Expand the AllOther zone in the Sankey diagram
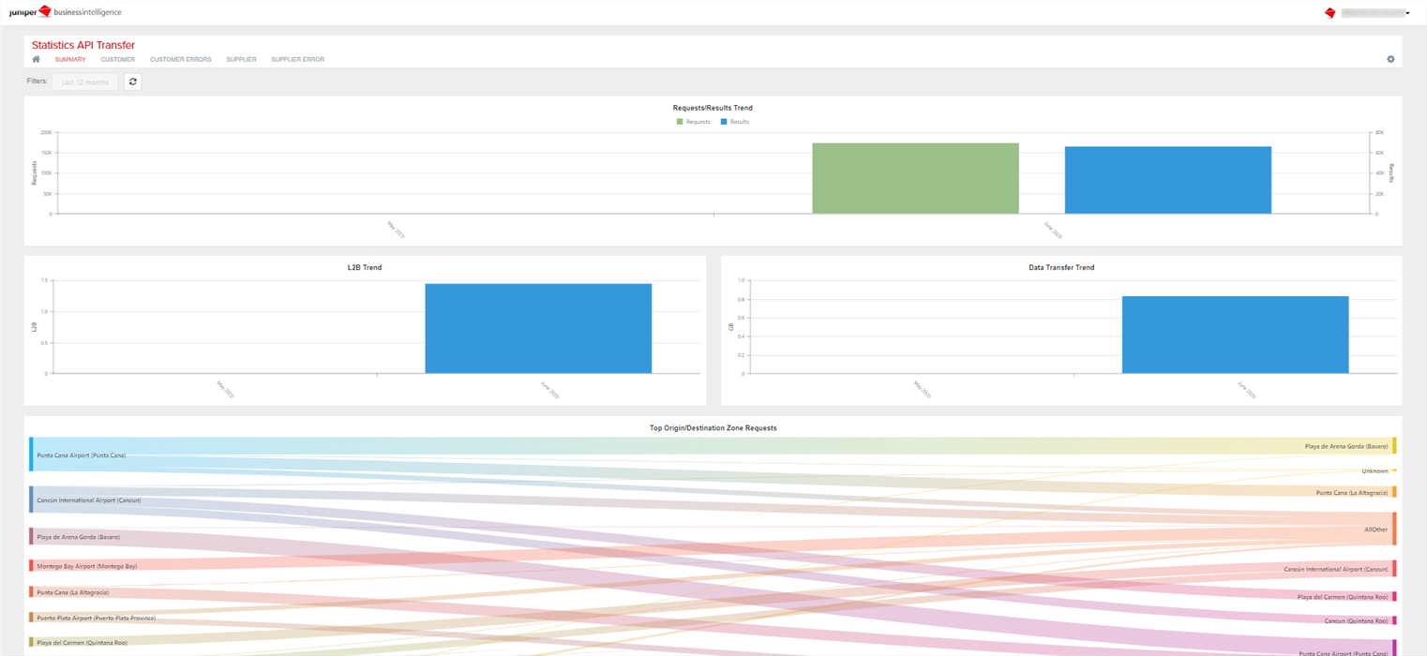 (1393, 529)
